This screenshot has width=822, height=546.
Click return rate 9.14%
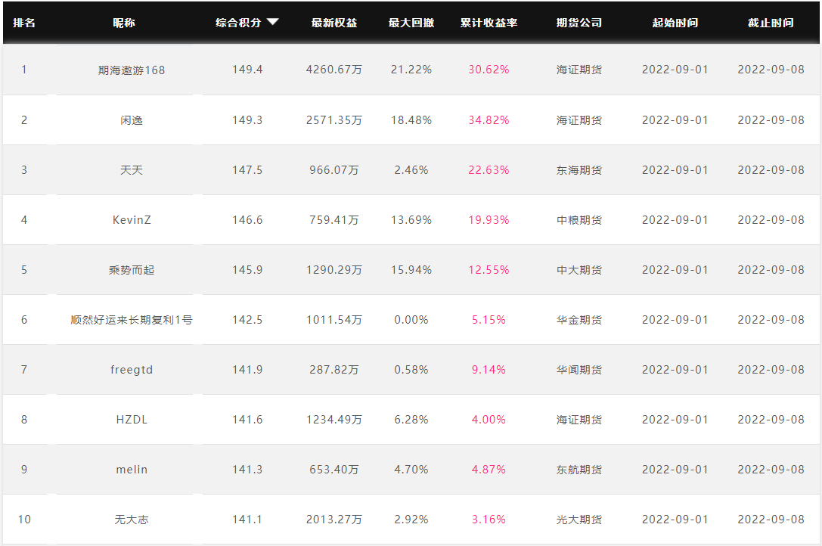(489, 369)
